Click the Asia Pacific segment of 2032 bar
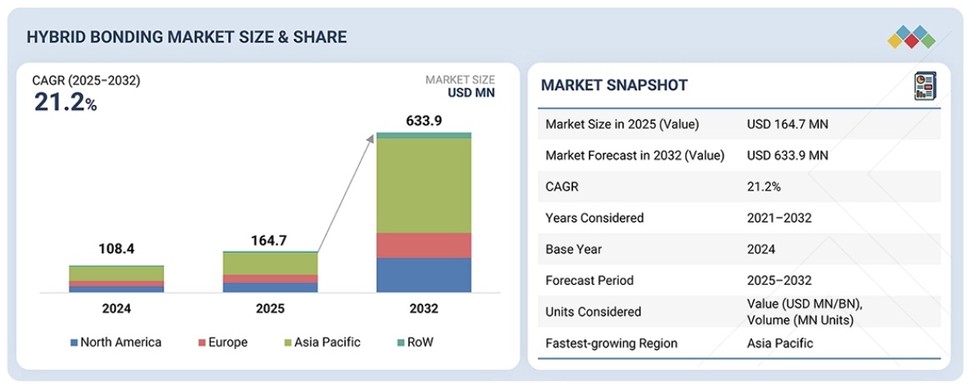Viewport: 967px width, 385px height. [x=423, y=185]
